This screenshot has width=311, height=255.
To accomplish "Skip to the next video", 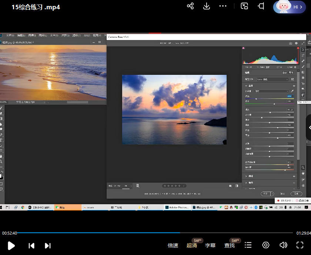I will pyautogui.click(x=47, y=245).
